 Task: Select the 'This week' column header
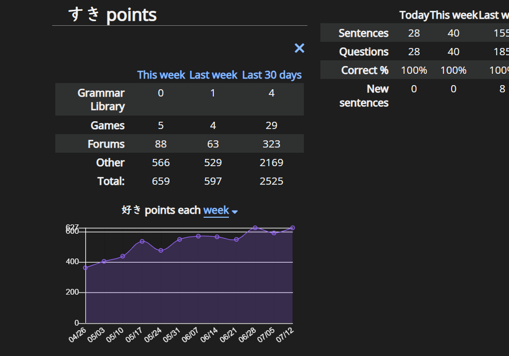tap(161, 75)
